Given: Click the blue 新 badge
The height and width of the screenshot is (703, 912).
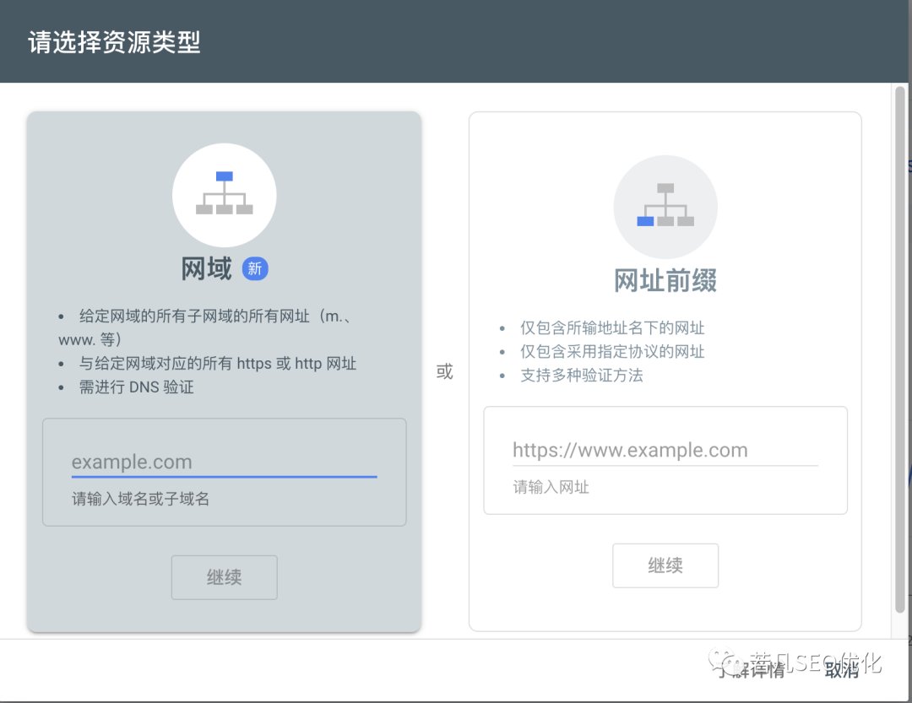Looking at the screenshot, I should (255, 268).
